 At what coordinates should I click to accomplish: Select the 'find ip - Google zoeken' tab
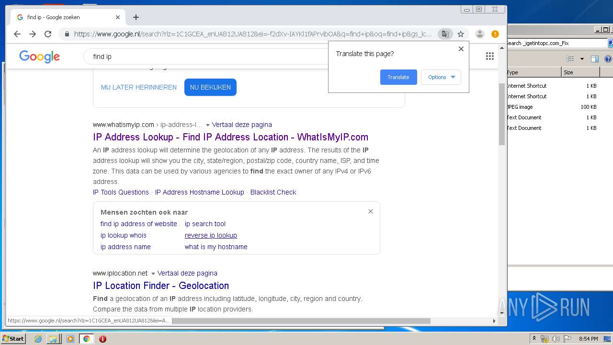click(x=67, y=17)
